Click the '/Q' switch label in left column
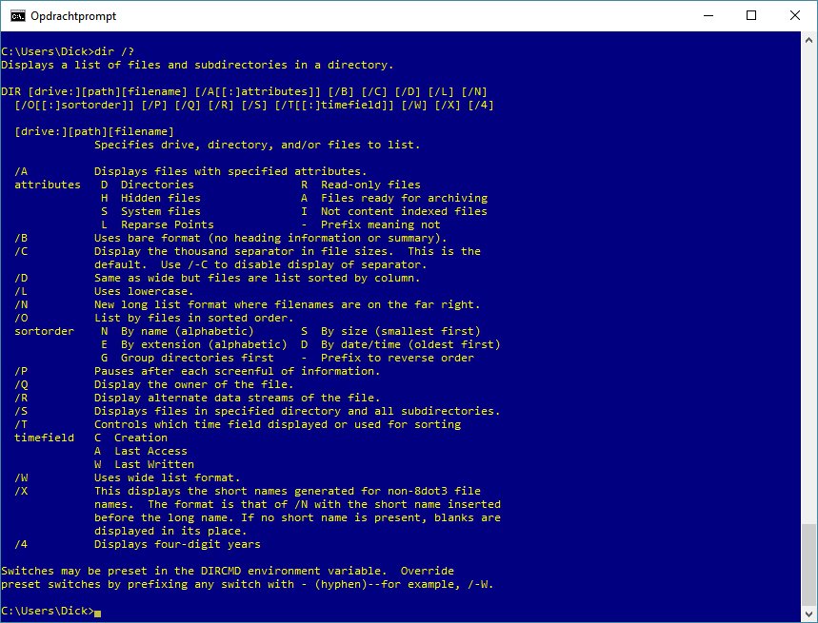This screenshot has width=818, height=623. click(x=21, y=384)
